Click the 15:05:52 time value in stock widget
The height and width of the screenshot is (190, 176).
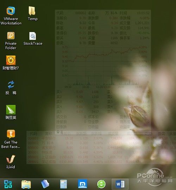[143, 13]
